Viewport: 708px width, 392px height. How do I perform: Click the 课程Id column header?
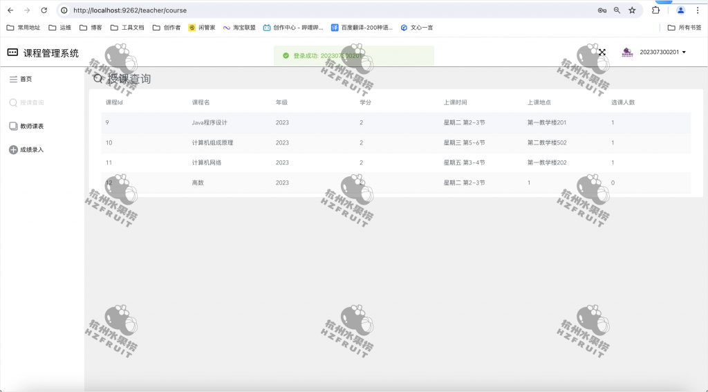(114, 102)
